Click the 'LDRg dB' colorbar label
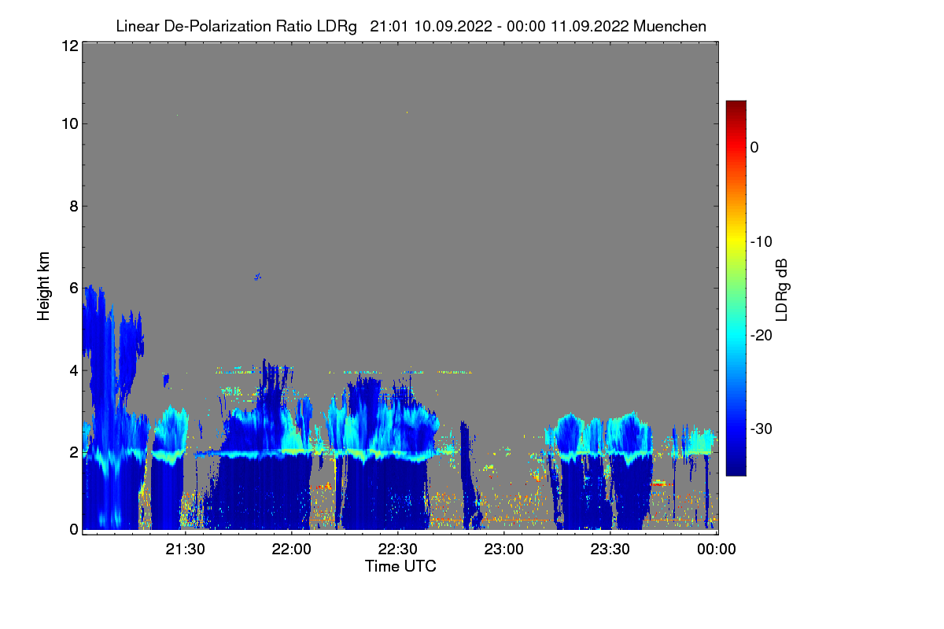The height and width of the screenshot is (629, 944). [781, 289]
